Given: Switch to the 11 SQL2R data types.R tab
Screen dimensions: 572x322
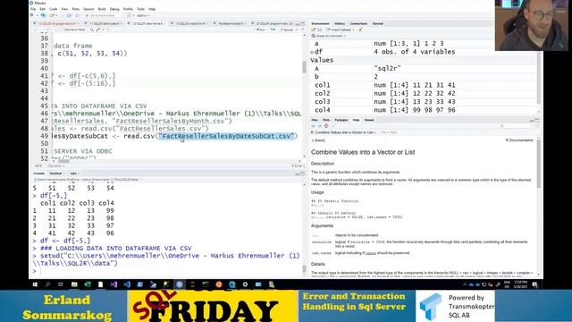Looking at the screenshot, I should tap(105, 23).
